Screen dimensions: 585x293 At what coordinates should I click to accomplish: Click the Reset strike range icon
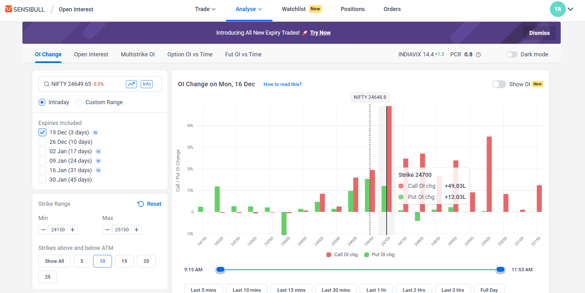coord(141,204)
